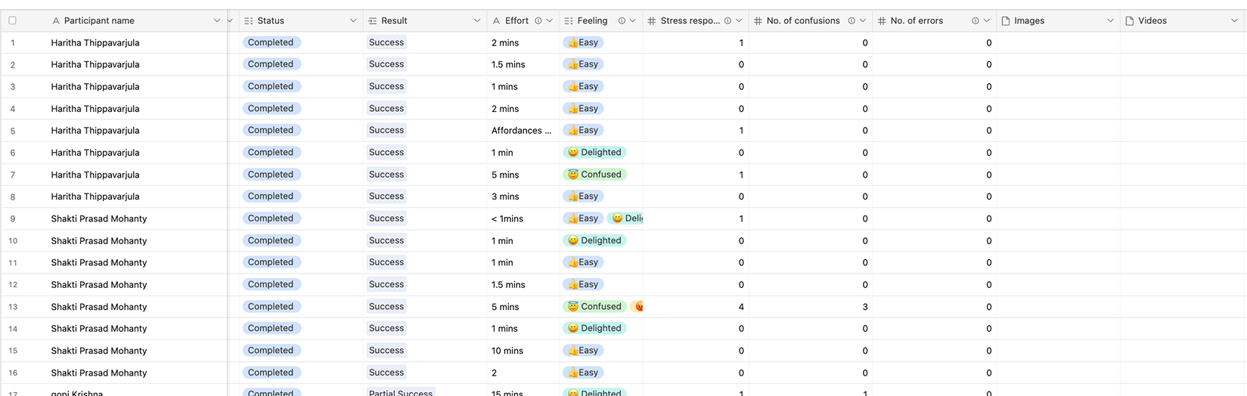This screenshot has height=396, width=1247.
Task: Open the Images column dropdown arrow
Action: (1110, 21)
